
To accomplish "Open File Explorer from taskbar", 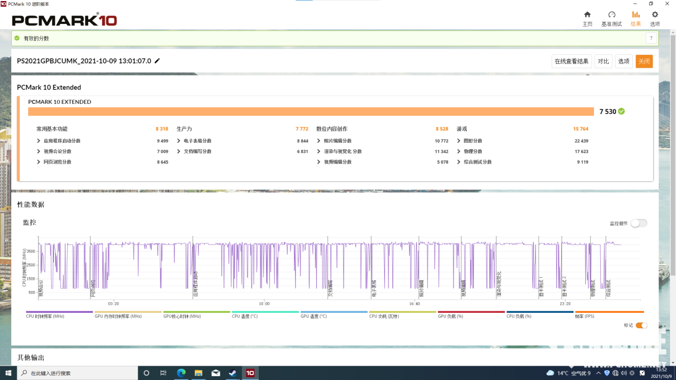I will [198, 373].
